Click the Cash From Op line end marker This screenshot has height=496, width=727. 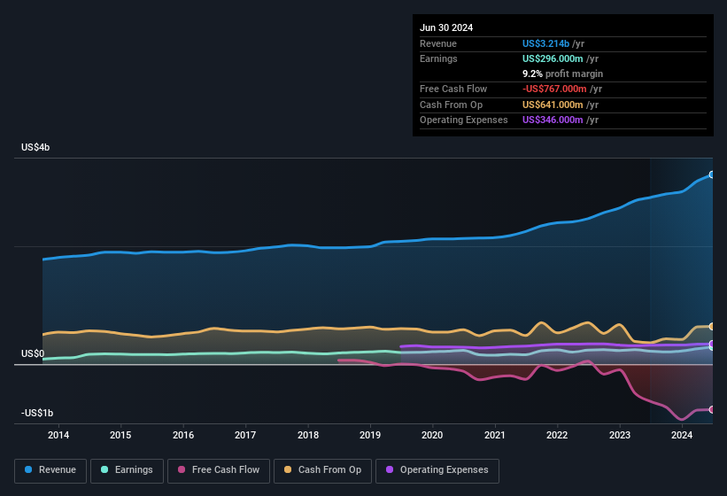tap(712, 327)
